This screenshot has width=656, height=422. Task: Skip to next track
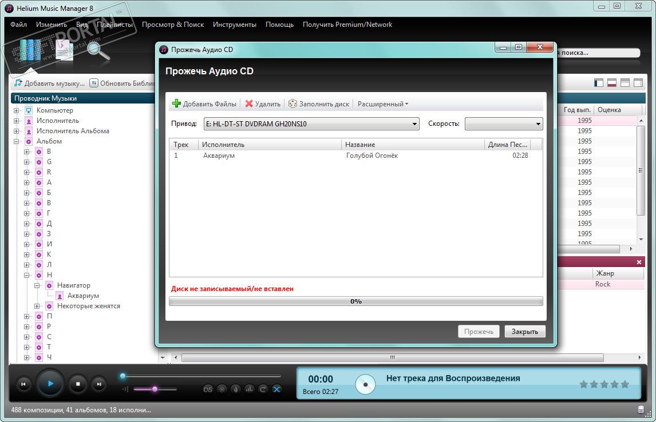coord(98,384)
